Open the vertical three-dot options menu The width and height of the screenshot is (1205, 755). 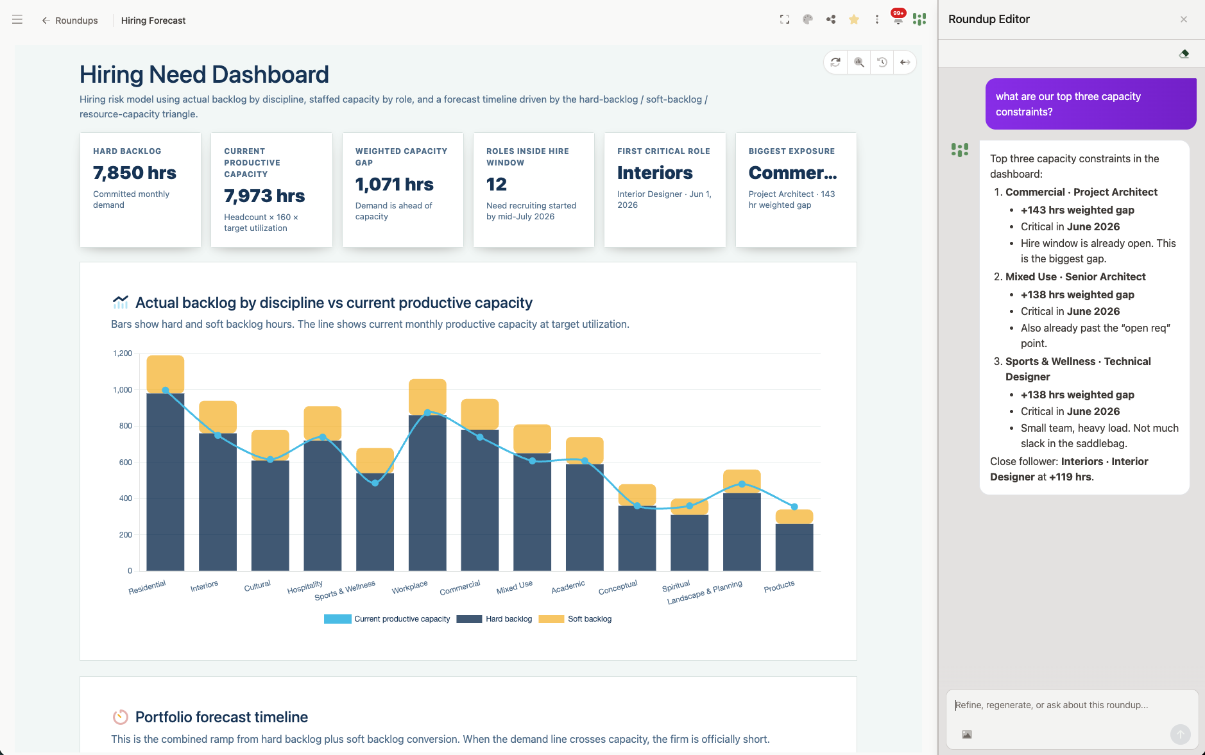[877, 19]
